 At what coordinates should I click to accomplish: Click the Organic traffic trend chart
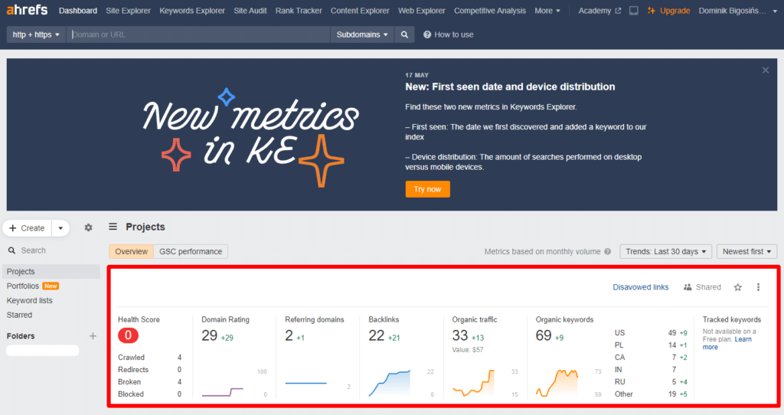(x=473, y=383)
